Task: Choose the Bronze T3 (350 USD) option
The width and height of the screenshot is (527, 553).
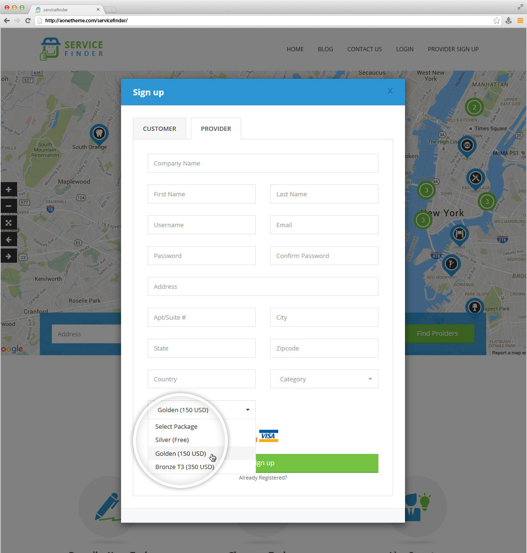Action: pyautogui.click(x=185, y=467)
